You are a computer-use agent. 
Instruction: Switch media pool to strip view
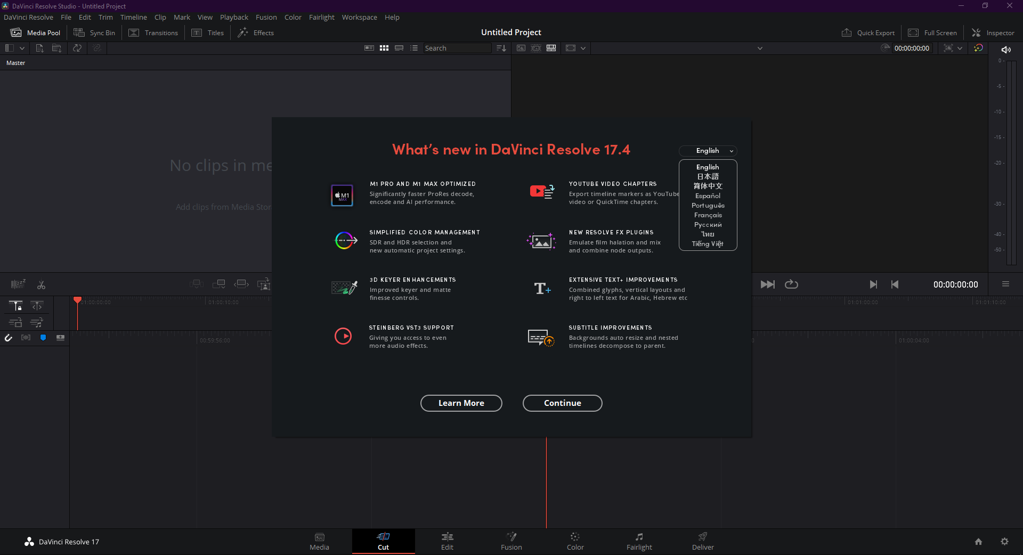[x=399, y=48]
